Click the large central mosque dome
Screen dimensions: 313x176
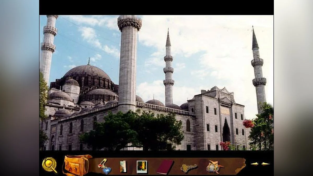88,72
